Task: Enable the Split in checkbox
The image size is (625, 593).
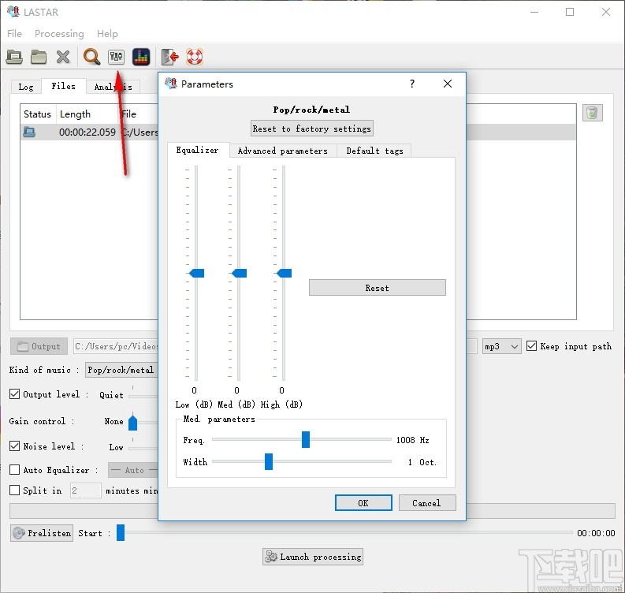Action: 14,490
